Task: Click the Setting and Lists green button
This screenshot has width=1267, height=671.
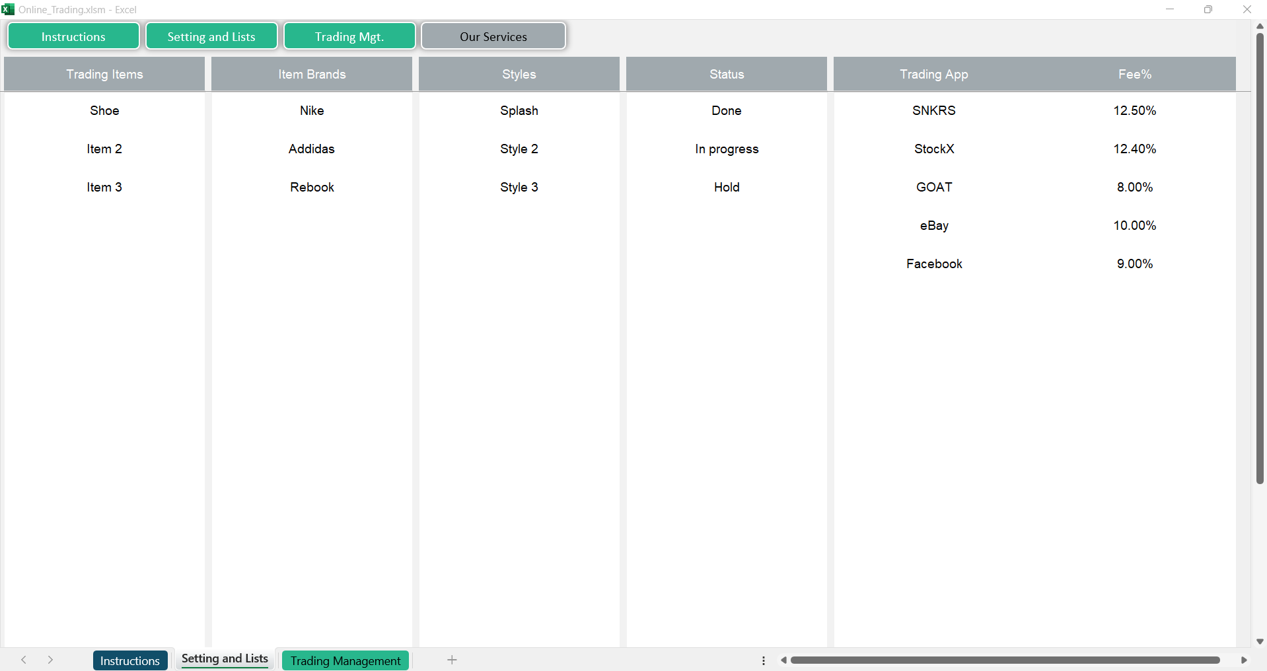Action: click(211, 36)
